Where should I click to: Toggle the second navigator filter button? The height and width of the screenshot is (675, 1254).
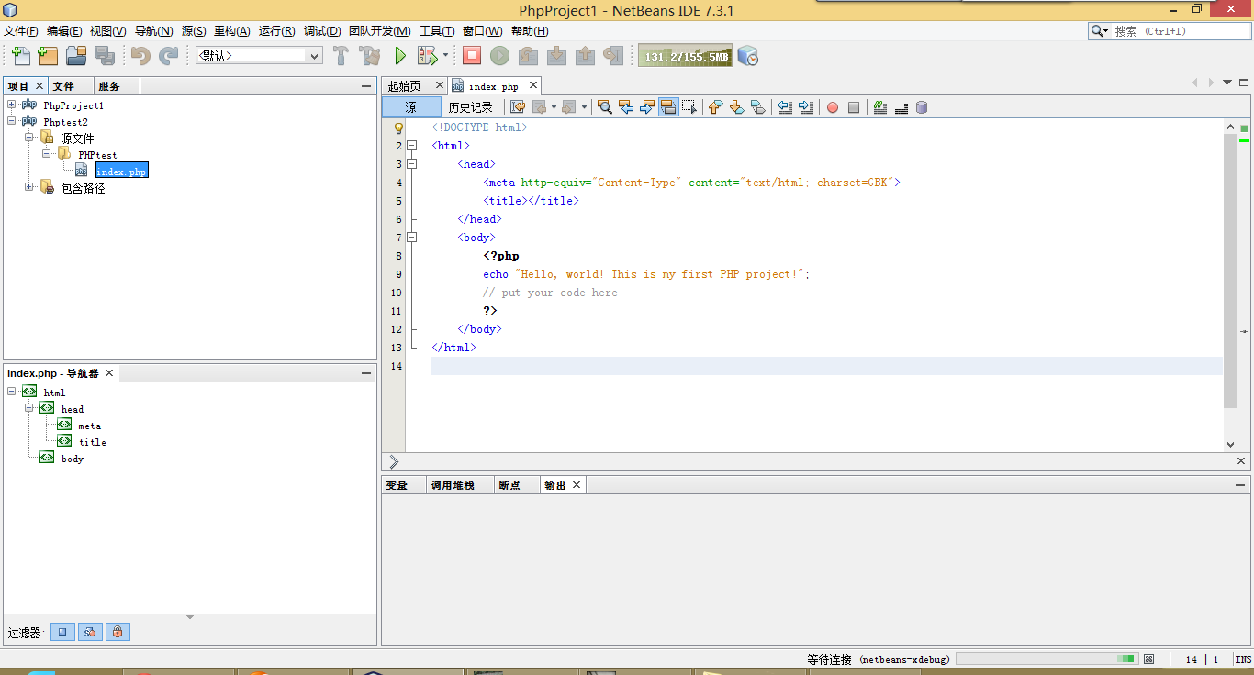[x=90, y=632]
